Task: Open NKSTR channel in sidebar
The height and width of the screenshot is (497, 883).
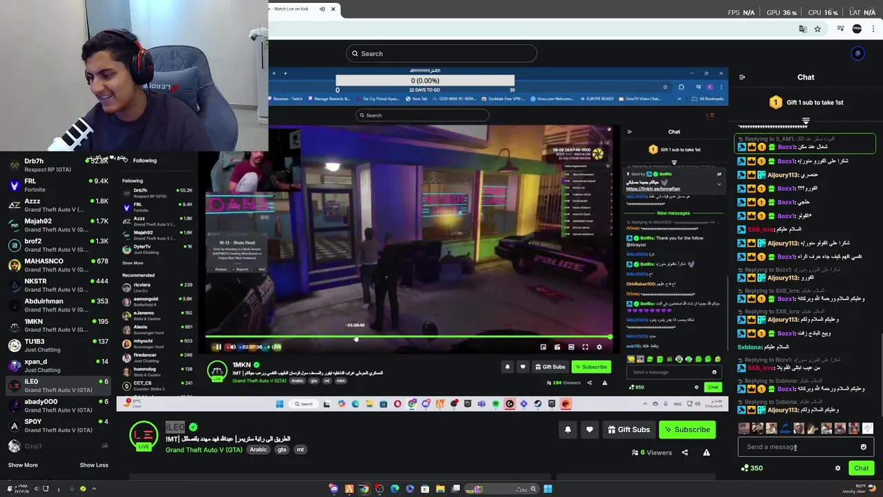Action: pyautogui.click(x=58, y=285)
